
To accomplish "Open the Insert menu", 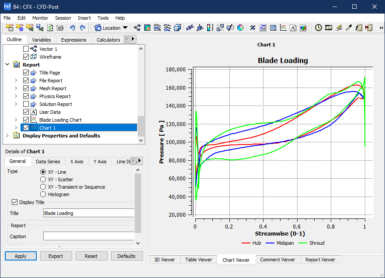I will 84,18.
